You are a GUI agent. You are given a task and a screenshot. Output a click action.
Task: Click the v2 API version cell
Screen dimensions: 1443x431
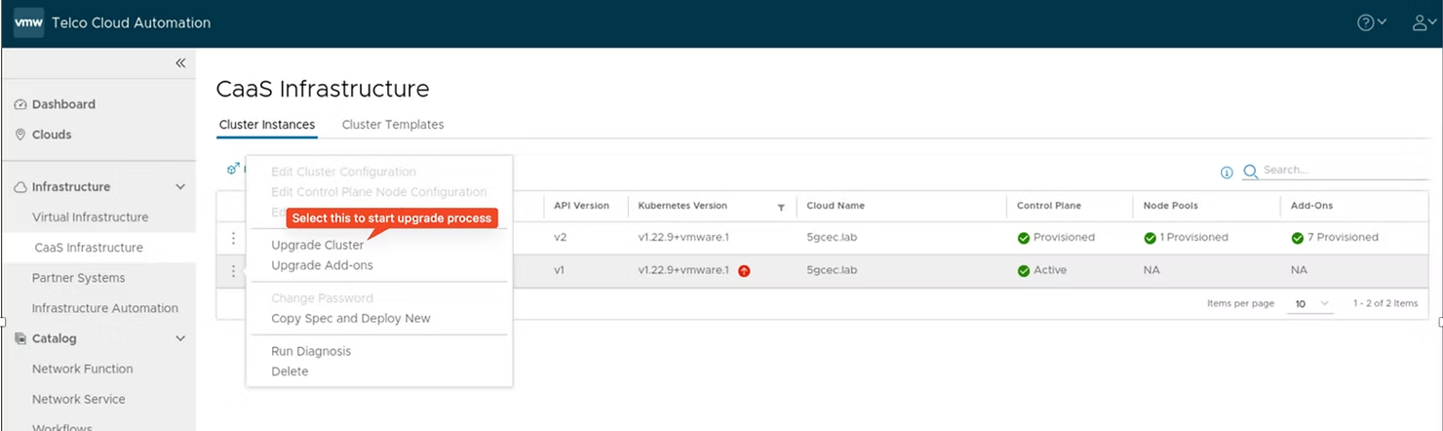tap(560, 238)
